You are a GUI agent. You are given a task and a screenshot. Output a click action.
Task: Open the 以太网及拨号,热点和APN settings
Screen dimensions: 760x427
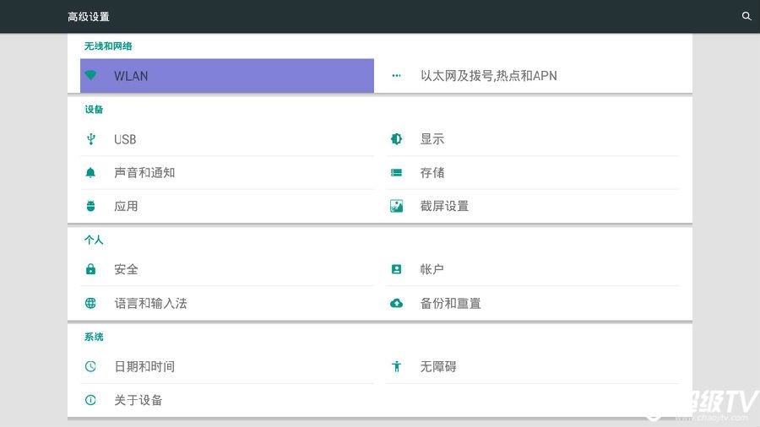point(533,75)
